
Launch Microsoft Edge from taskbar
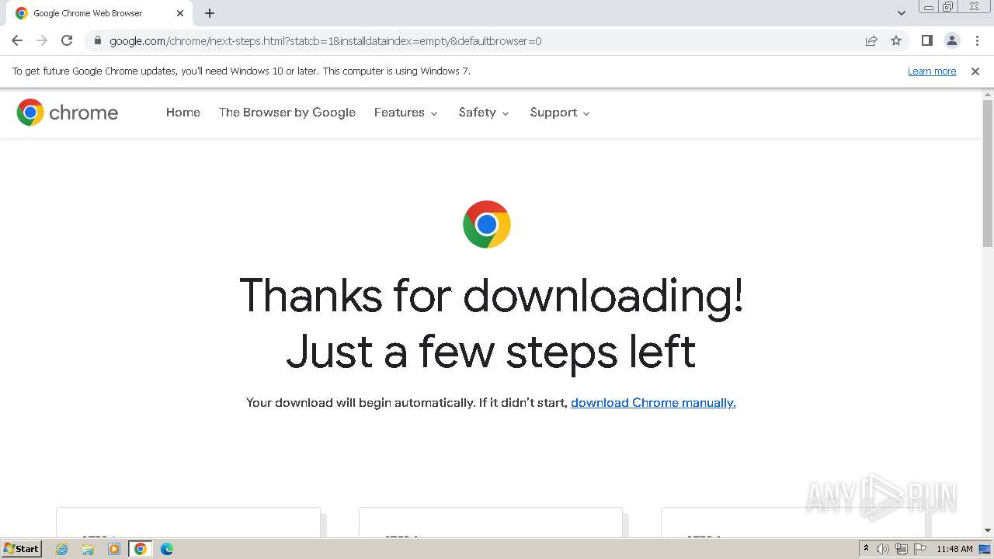[167, 549]
